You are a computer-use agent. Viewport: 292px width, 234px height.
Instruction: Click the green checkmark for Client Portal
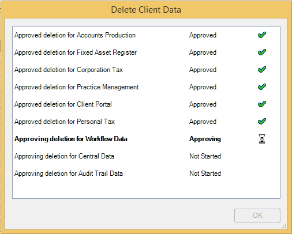[x=262, y=104]
